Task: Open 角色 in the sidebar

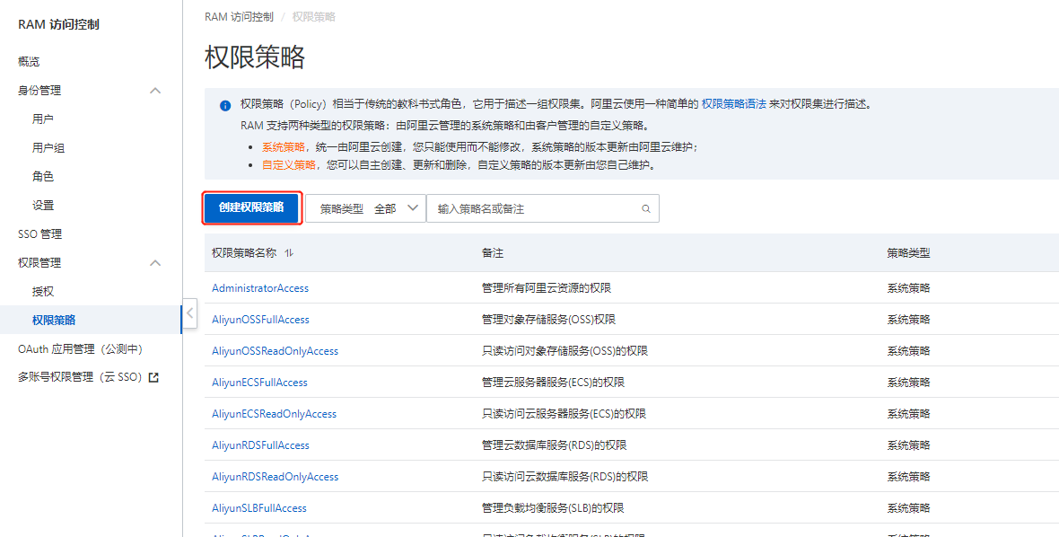Action: [x=43, y=176]
